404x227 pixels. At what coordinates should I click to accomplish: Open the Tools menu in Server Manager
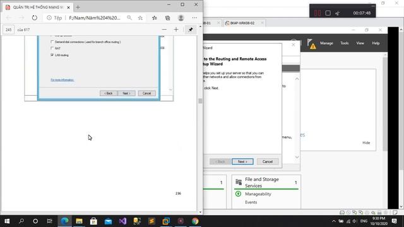[344, 44]
